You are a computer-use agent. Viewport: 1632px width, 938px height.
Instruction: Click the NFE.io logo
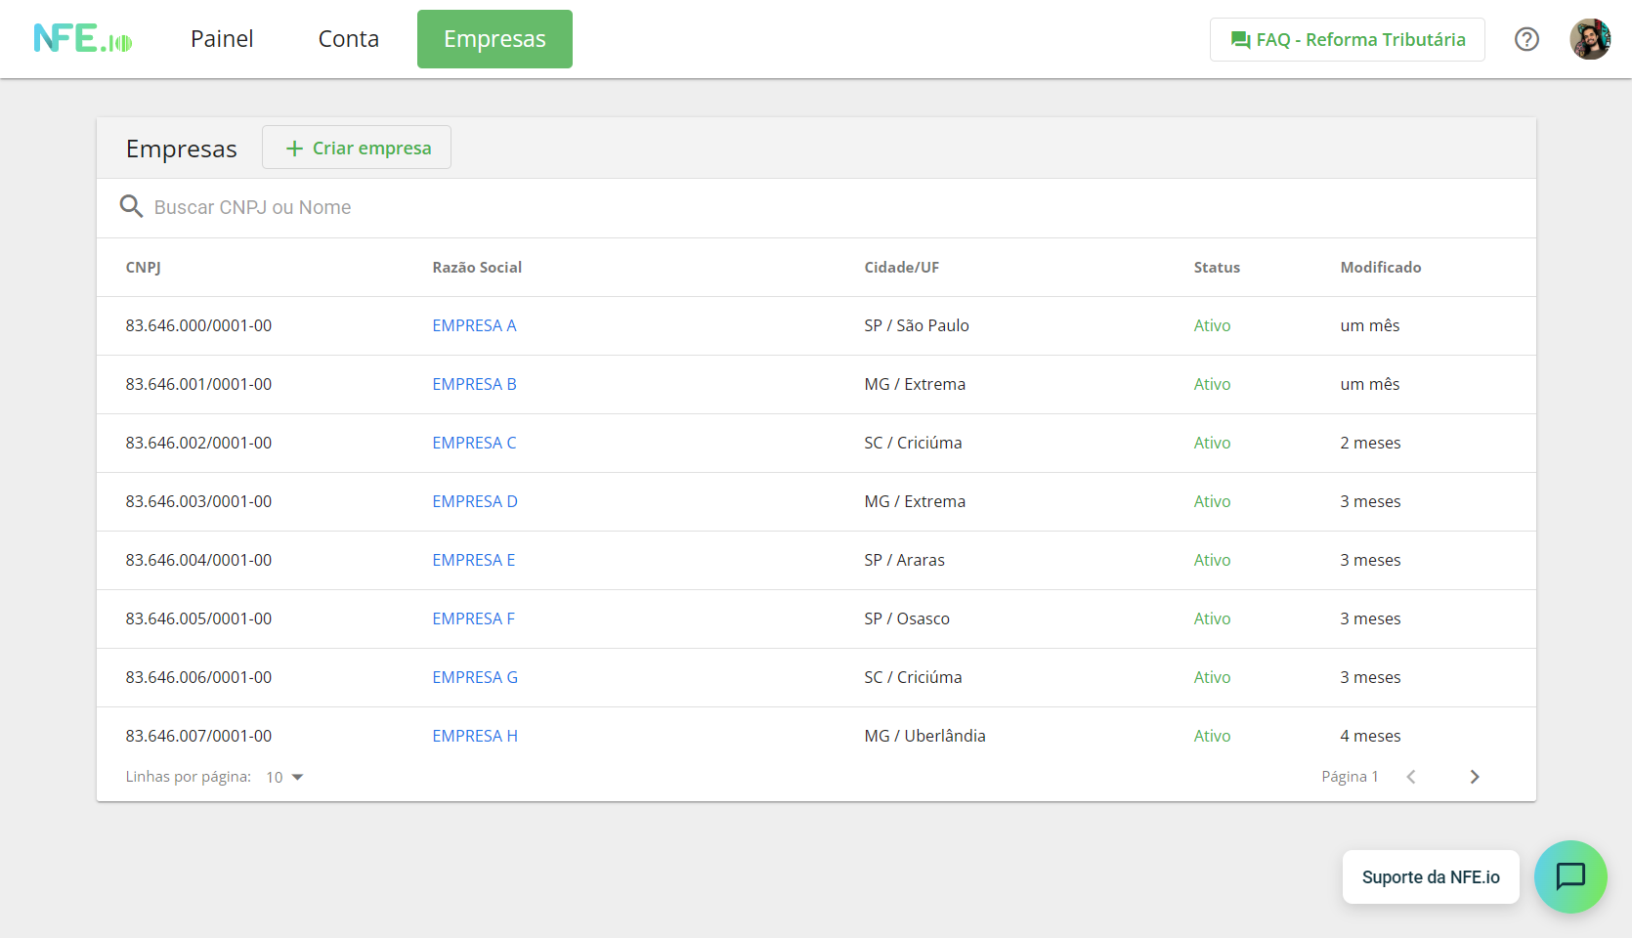coord(83,39)
